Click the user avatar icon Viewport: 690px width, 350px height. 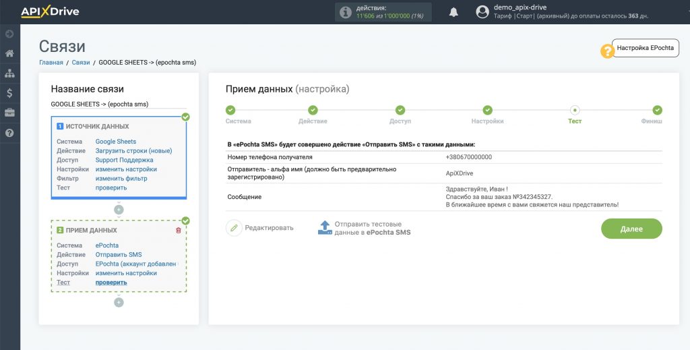pyautogui.click(x=482, y=12)
